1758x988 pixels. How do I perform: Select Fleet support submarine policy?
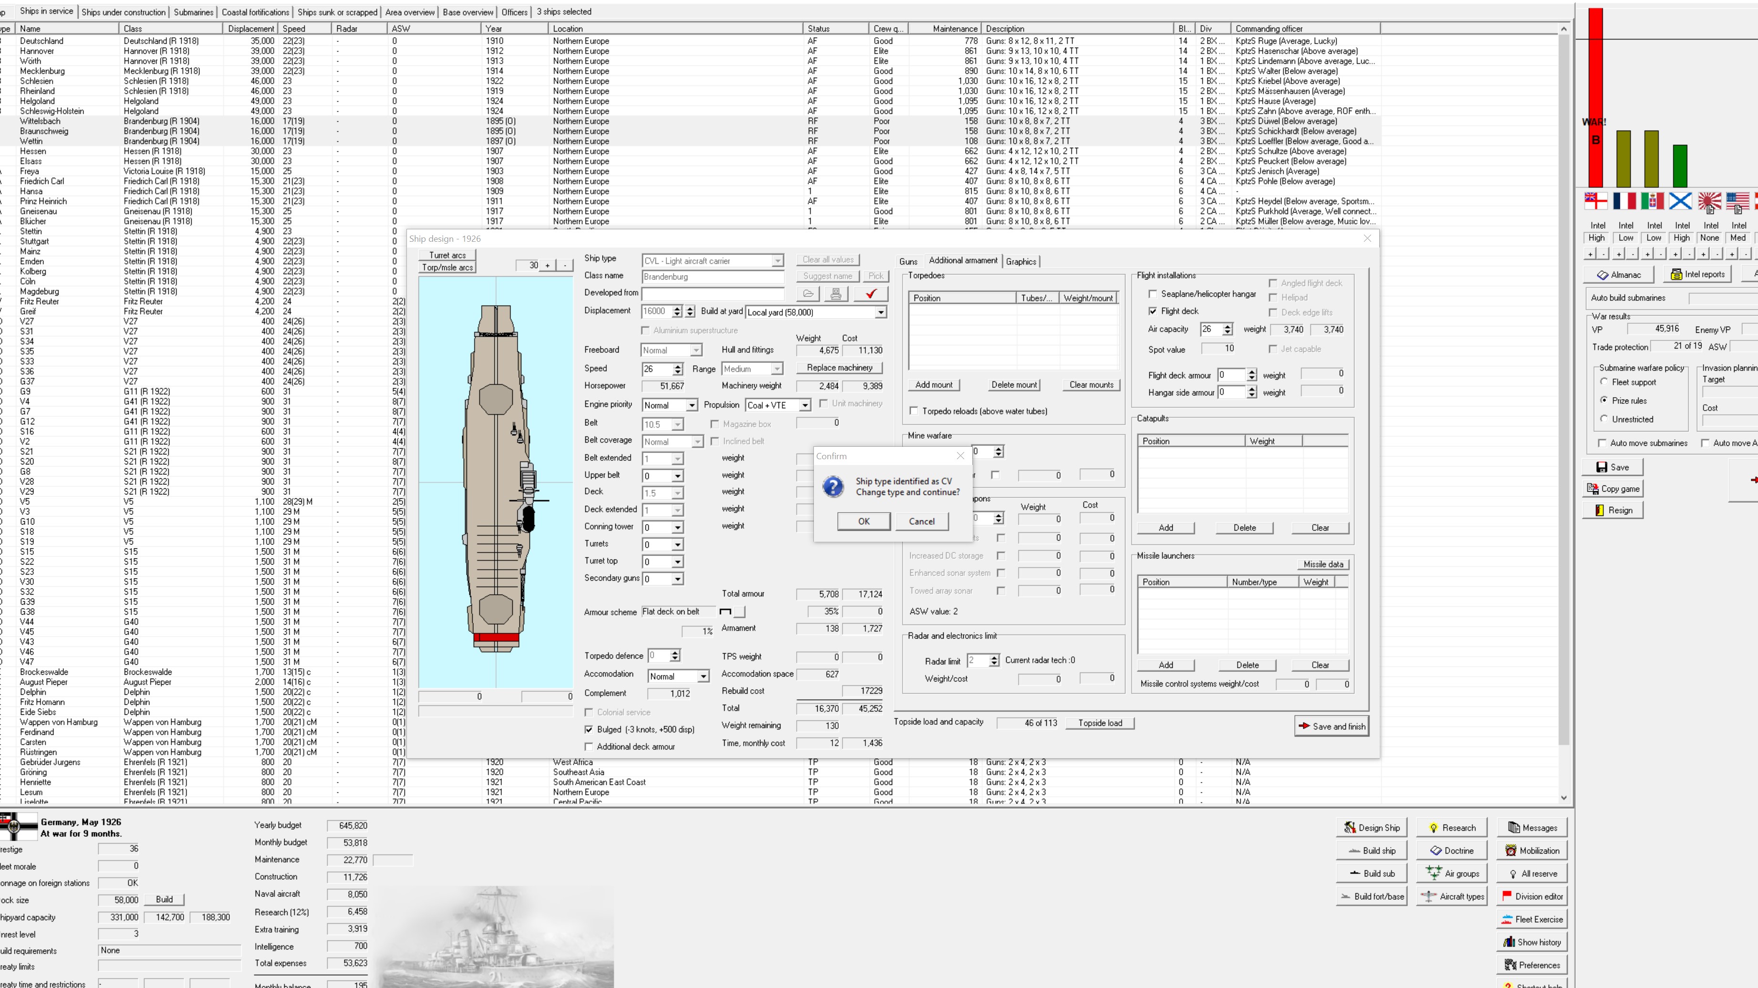click(1604, 382)
